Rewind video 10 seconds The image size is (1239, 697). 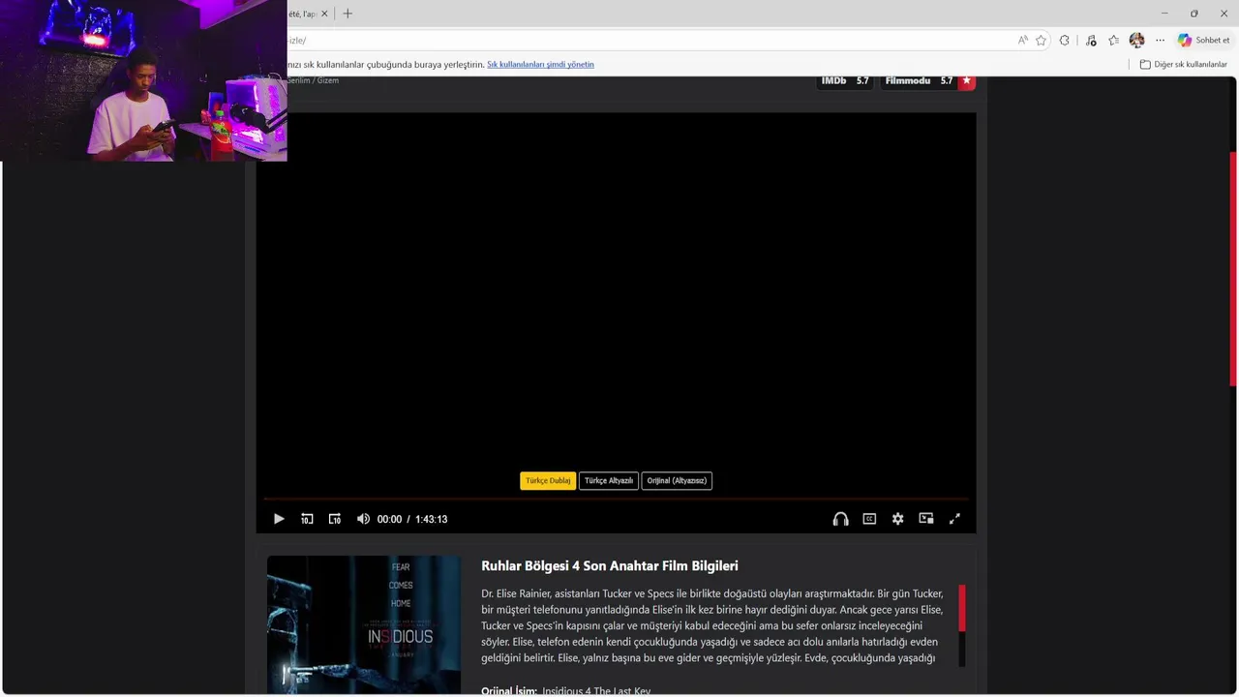click(307, 519)
